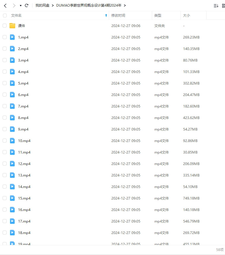Image resolution: width=225 pixels, height=255 pixels.
Task: Toggle the select-all checkbox in header
Action: (x=5, y=16)
